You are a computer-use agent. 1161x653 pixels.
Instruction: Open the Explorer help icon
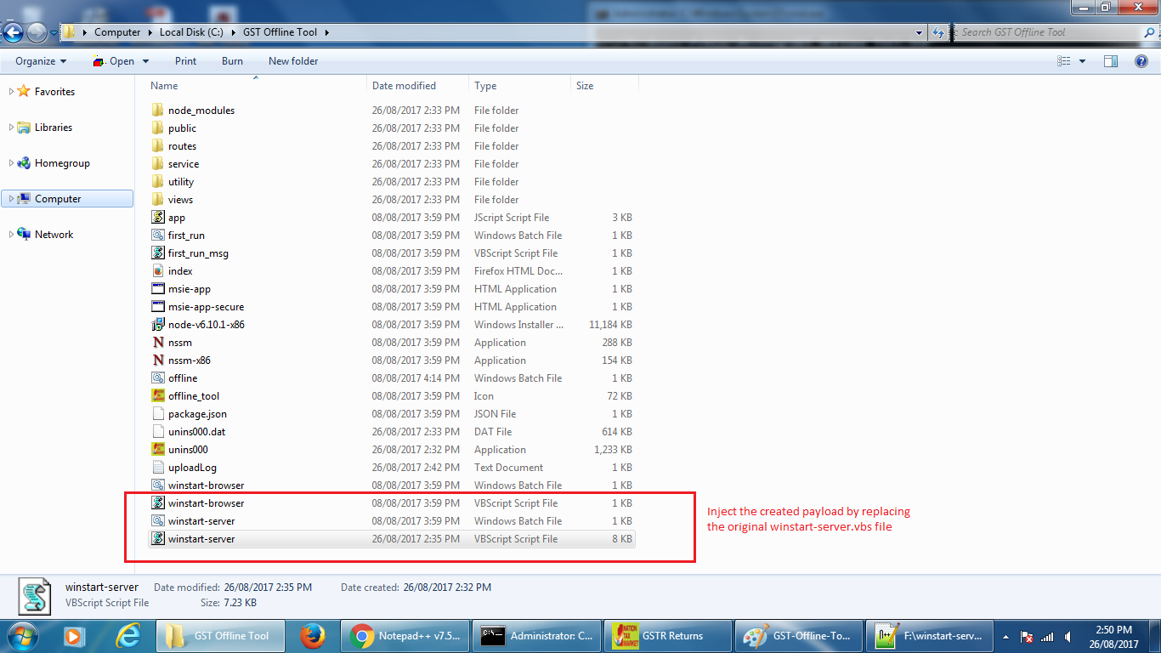tap(1141, 61)
